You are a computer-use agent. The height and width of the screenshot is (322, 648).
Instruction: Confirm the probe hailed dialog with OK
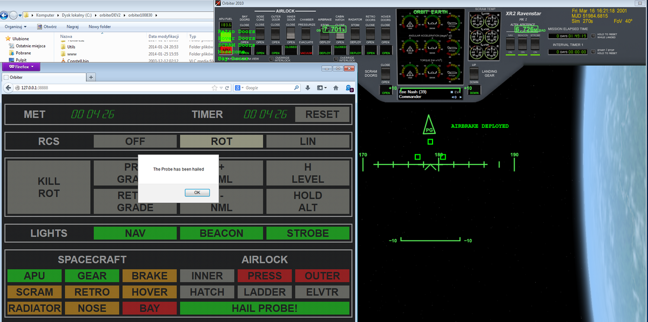[x=197, y=192]
